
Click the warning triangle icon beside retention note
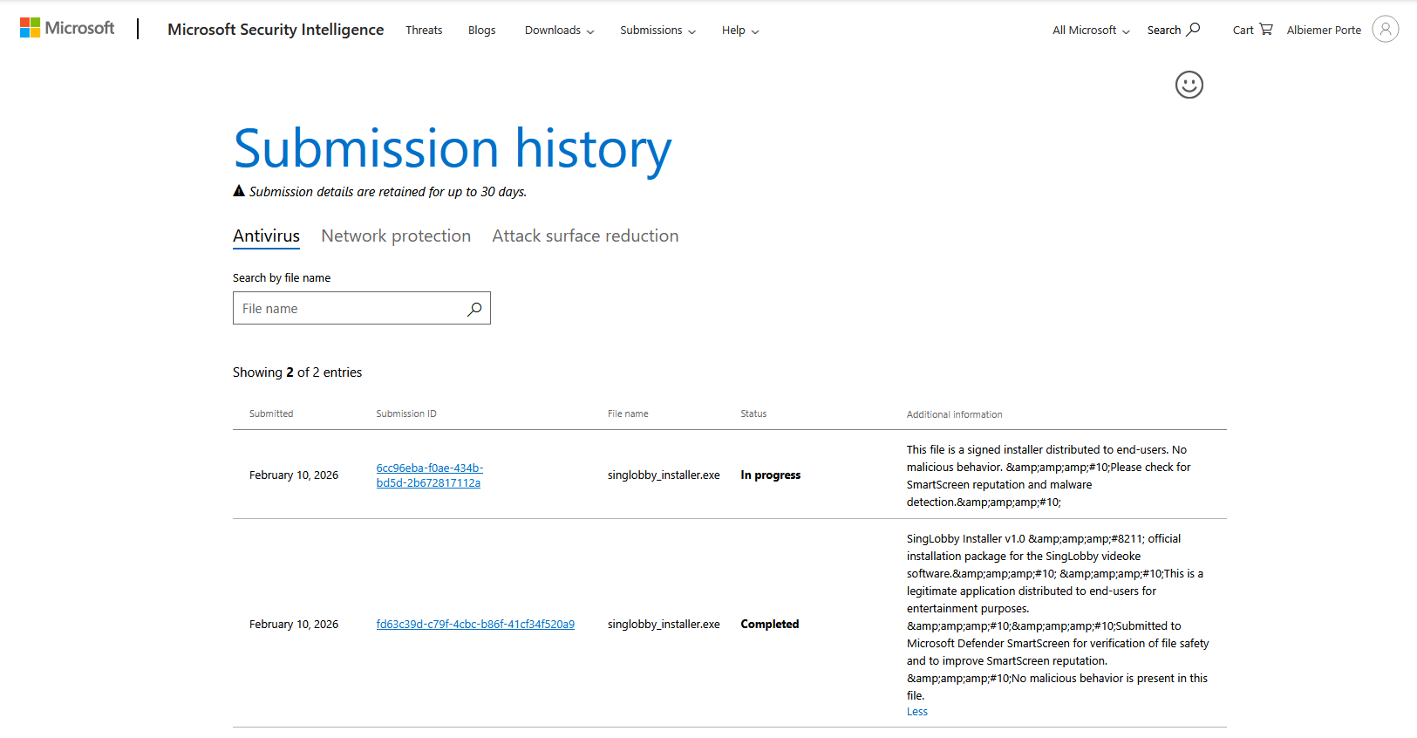(x=239, y=191)
